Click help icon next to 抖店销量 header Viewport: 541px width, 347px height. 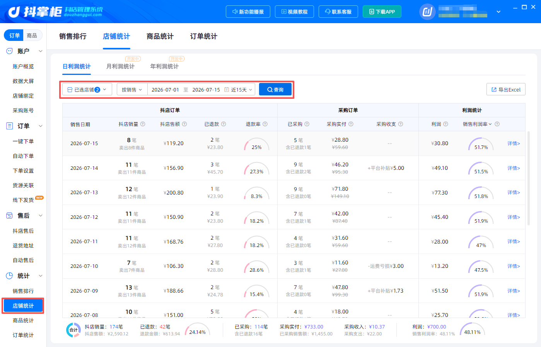pyautogui.click(x=143, y=124)
